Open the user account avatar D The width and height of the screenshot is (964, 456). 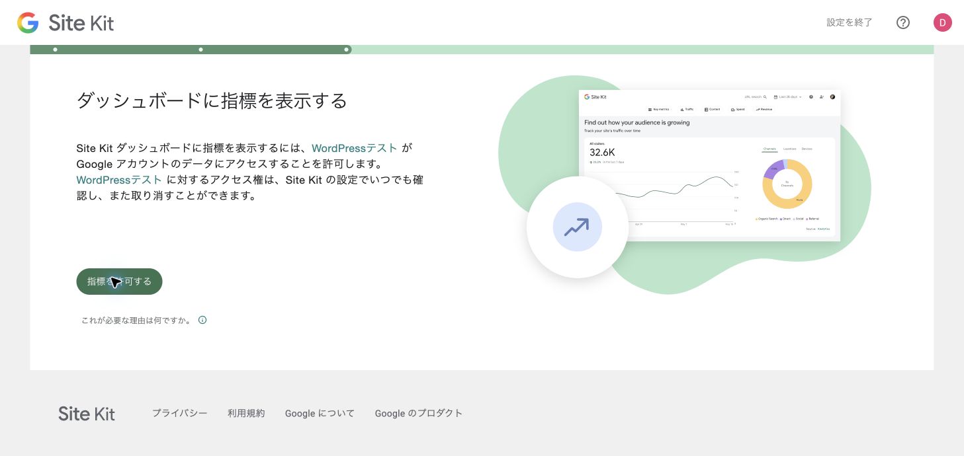(x=943, y=22)
